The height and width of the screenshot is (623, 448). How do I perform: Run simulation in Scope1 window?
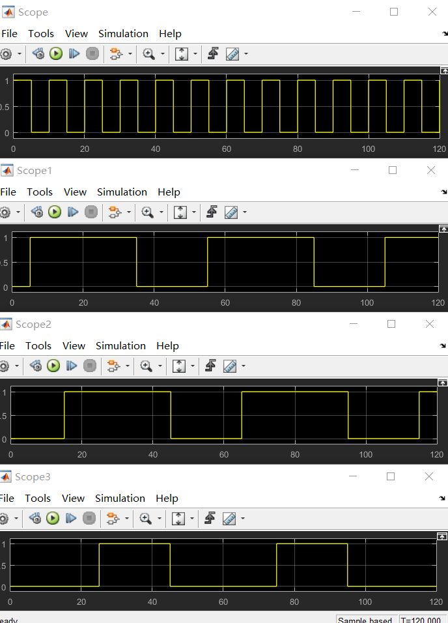click(x=55, y=212)
